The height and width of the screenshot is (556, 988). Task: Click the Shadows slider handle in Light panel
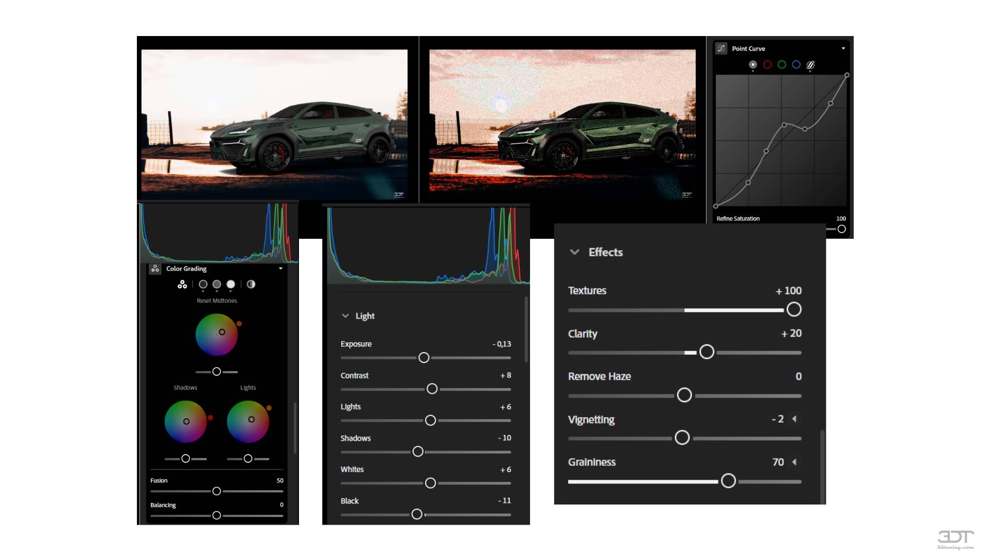(x=418, y=451)
